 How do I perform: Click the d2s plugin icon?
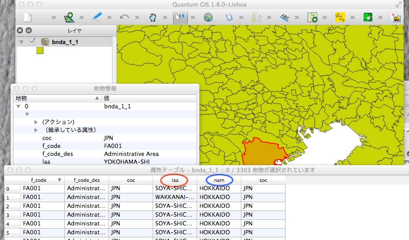[340, 18]
